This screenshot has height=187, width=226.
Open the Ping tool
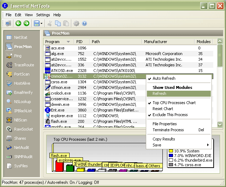coord(14,56)
